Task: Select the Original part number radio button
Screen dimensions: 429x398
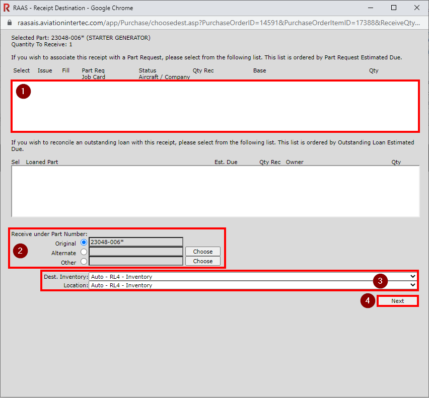Action: coord(84,243)
